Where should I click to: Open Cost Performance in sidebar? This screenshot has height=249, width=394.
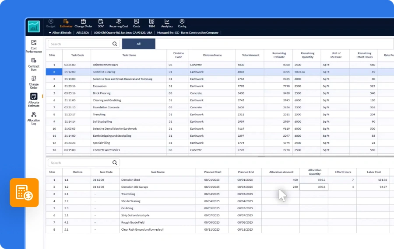coord(34,46)
